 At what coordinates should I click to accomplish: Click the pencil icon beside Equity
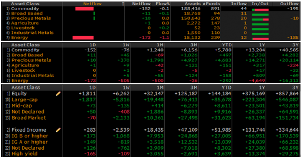(x=58, y=93)
